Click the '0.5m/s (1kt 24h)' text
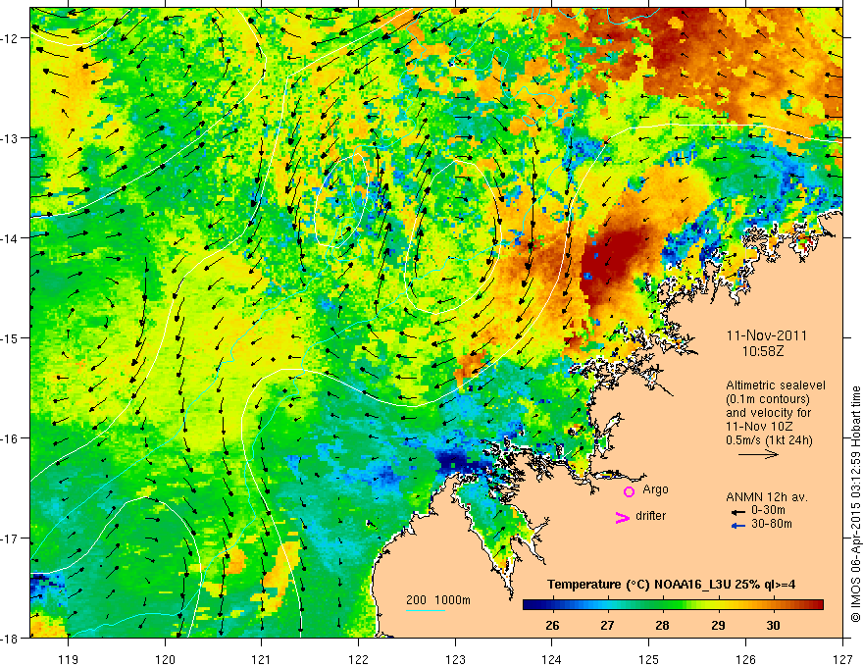The width and height of the screenshot is (863, 667). click(x=769, y=440)
